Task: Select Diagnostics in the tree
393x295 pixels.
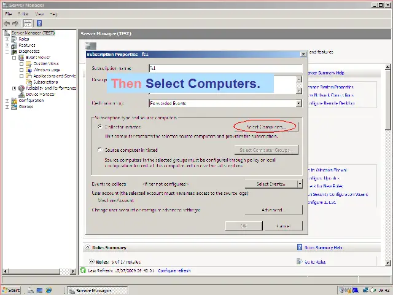Action: [x=29, y=51]
